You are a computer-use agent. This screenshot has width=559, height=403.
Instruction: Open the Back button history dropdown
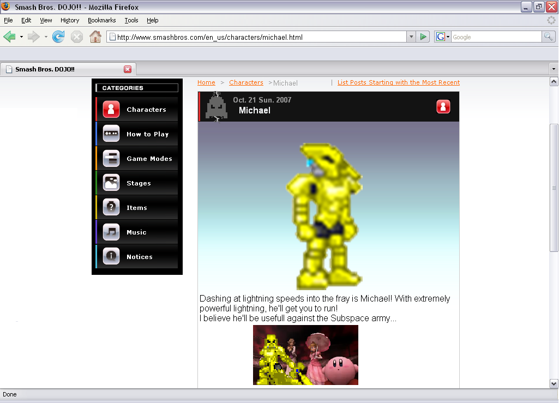coord(21,37)
